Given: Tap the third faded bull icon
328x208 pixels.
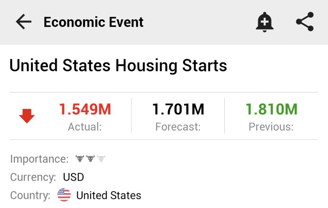Looking at the screenshot, I should (101, 159).
